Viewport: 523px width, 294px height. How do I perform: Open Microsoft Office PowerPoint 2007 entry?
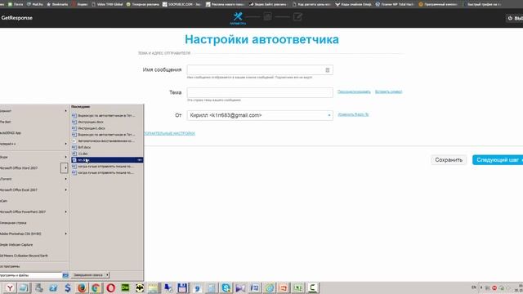(x=23, y=212)
